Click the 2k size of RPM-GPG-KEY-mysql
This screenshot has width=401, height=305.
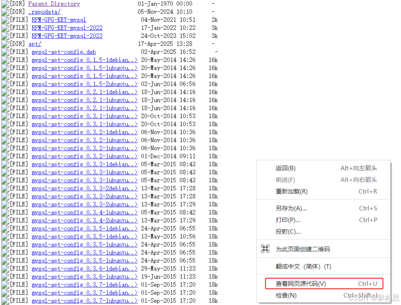point(215,20)
